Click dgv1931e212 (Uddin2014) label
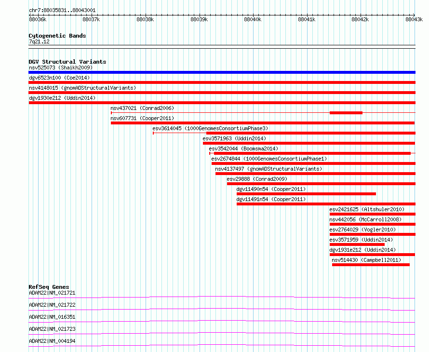The width and height of the screenshot is (429, 352). click(x=362, y=250)
